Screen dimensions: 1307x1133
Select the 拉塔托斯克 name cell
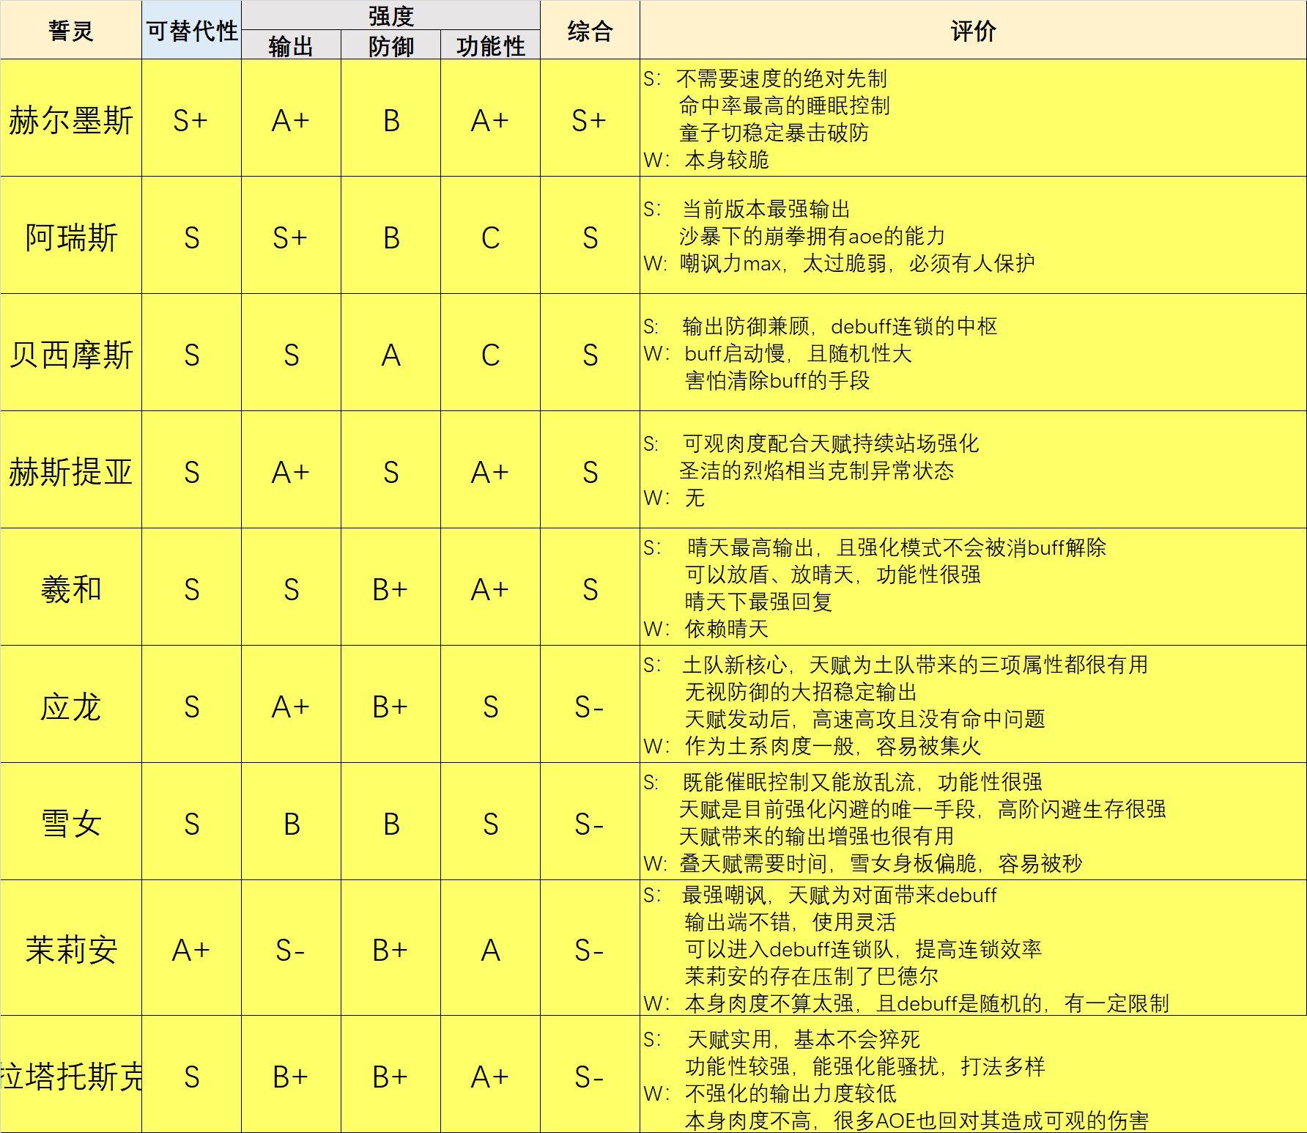pyautogui.click(x=70, y=1074)
